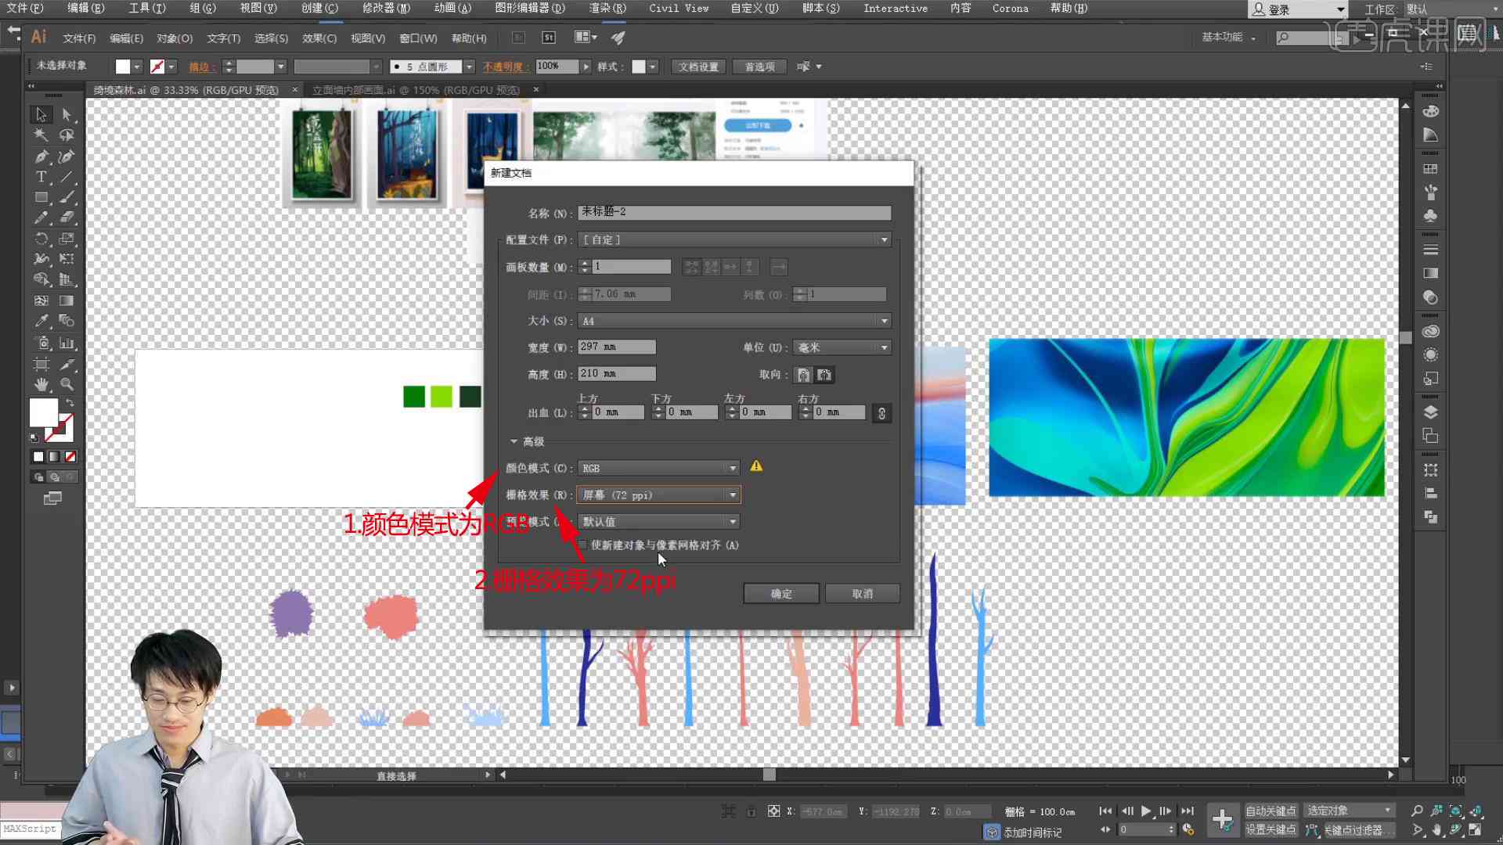The width and height of the screenshot is (1503, 845).
Task: Select the Type tool
Action: [41, 177]
